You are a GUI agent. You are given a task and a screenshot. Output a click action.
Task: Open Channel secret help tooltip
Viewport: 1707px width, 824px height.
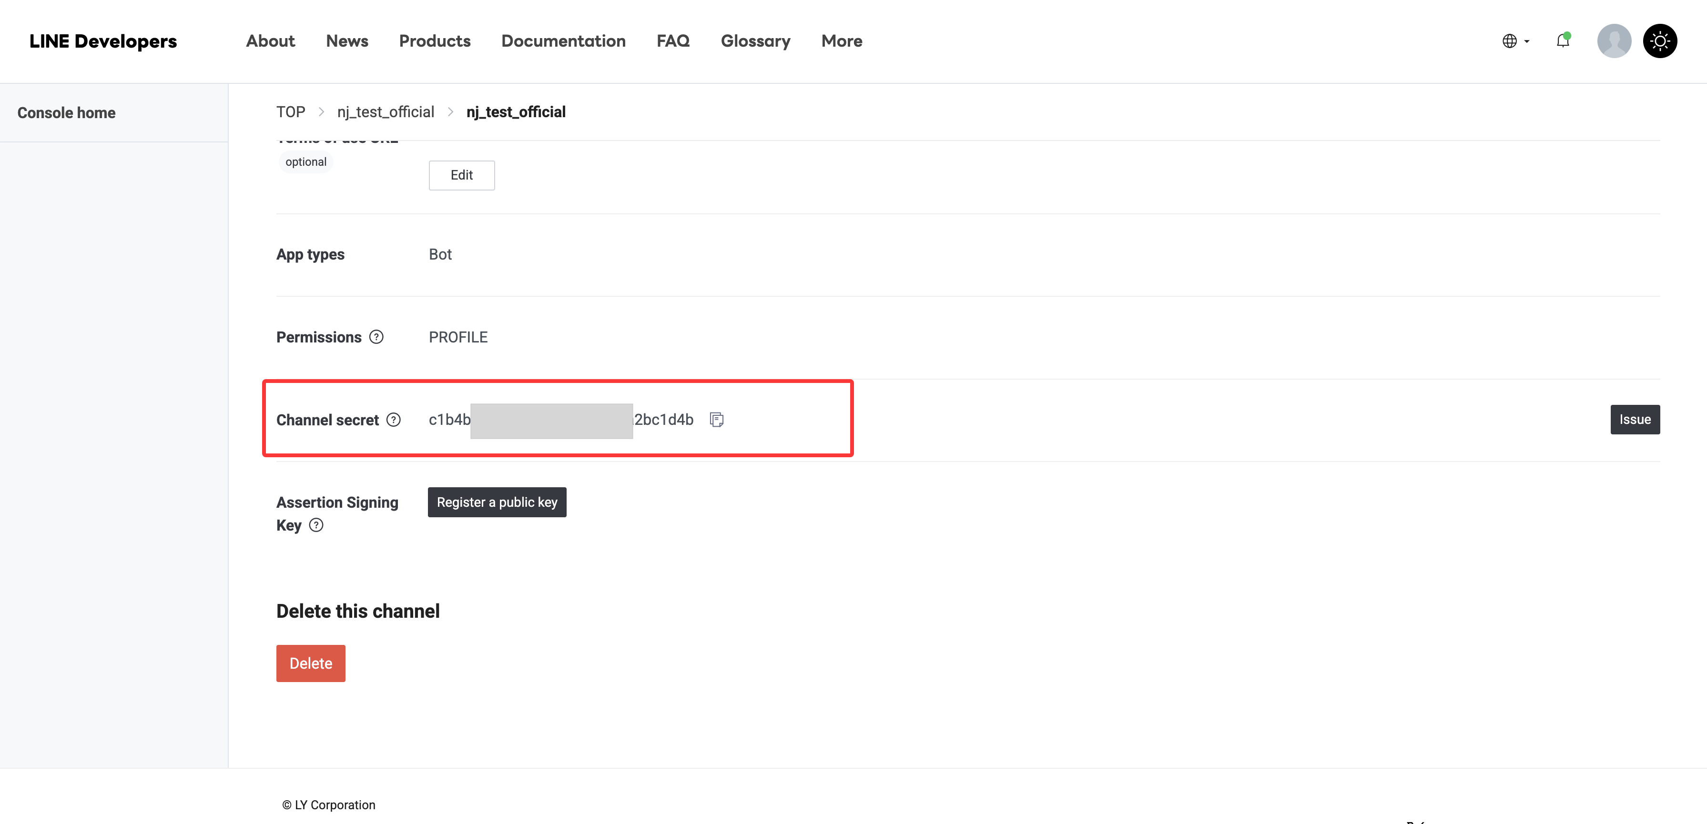pos(394,420)
